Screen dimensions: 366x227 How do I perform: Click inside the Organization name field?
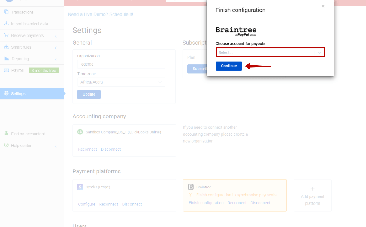(x=121, y=64)
